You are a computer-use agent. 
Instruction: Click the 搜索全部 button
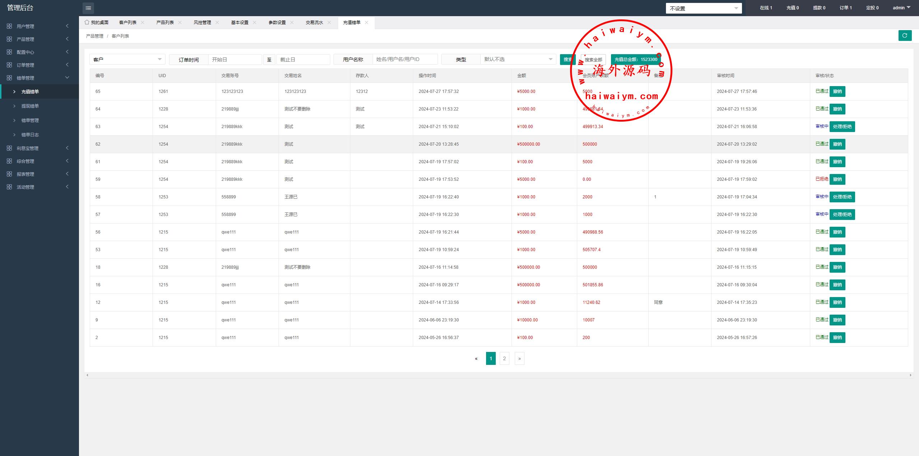593,60
